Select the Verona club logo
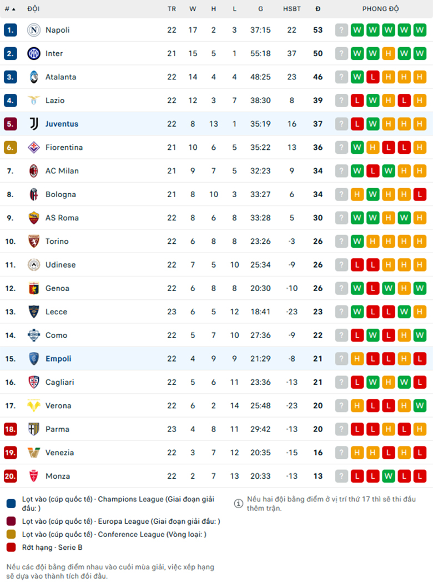This screenshot has height=587, width=433. (34, 406)
